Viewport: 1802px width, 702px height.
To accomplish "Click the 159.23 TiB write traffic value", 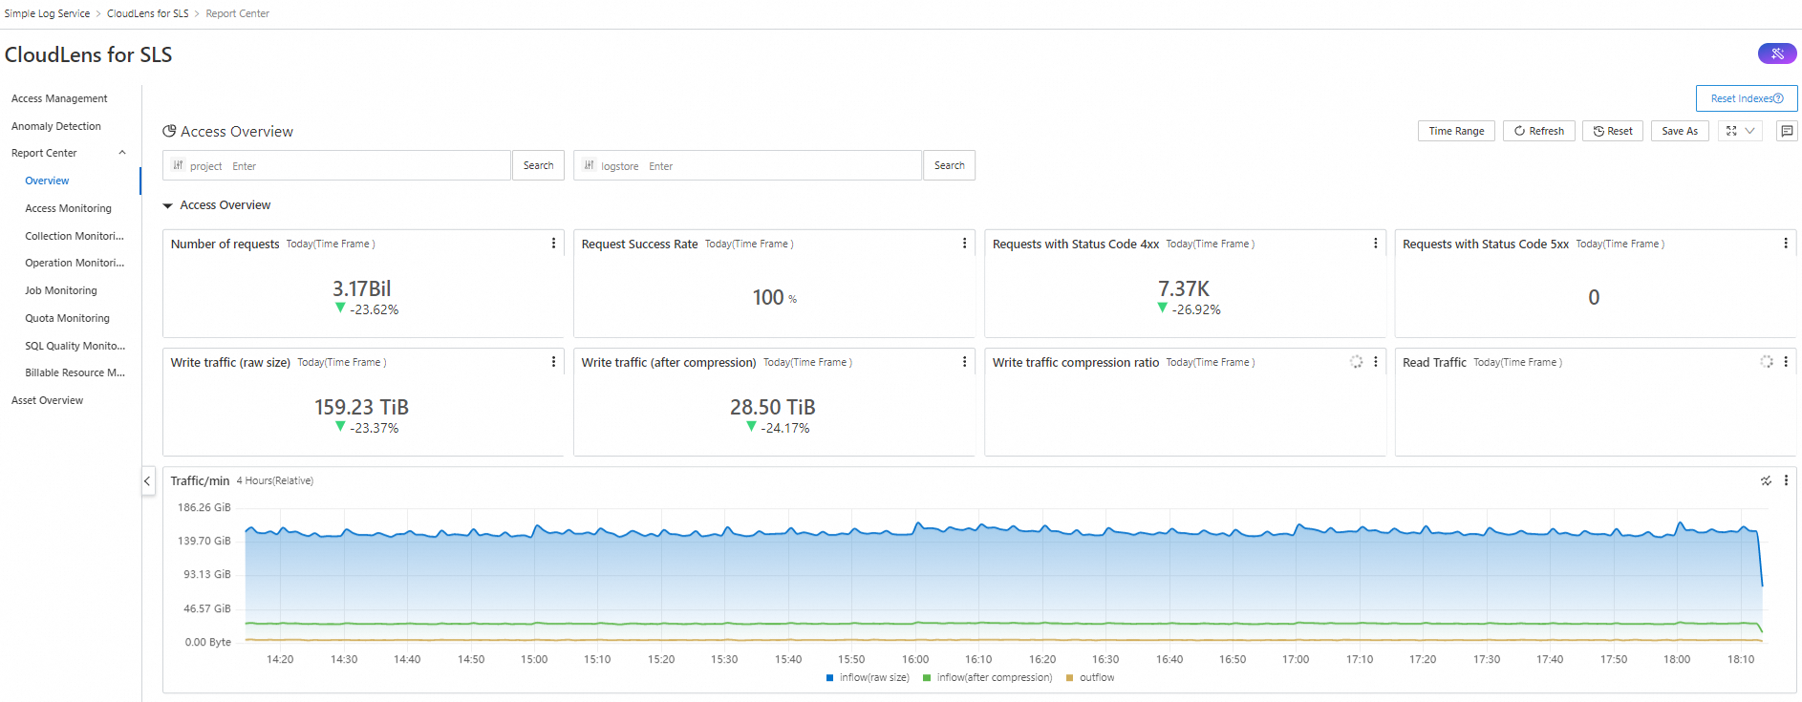I will 361,407.
